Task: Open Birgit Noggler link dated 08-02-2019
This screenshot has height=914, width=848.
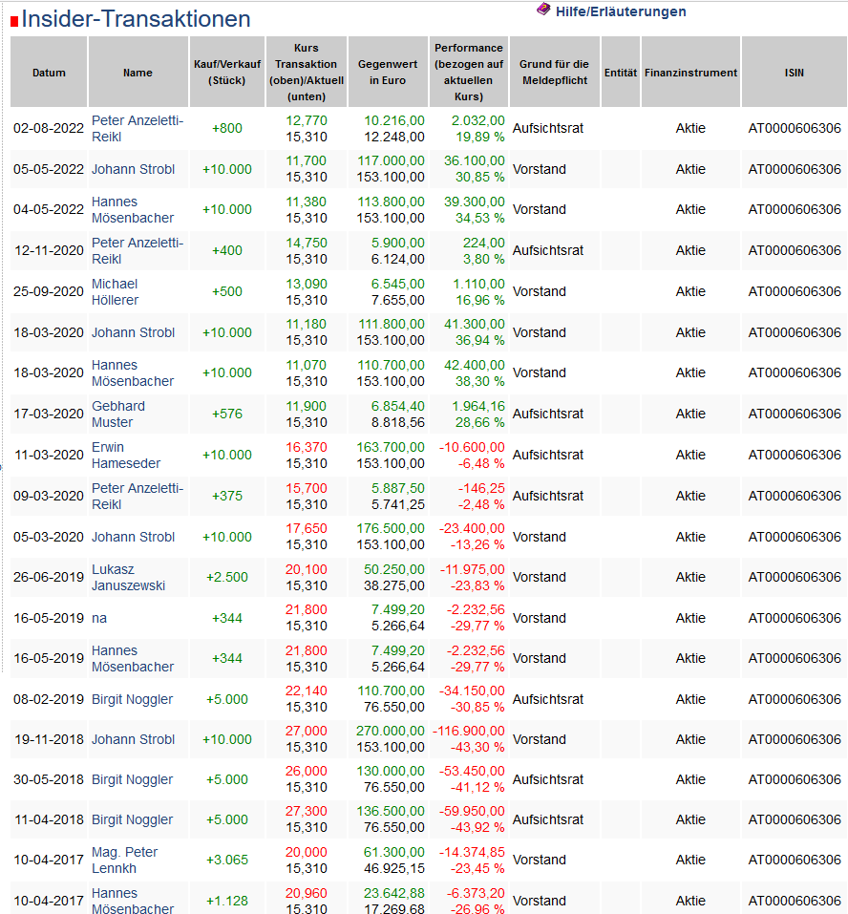Action: tap(132, 699)
